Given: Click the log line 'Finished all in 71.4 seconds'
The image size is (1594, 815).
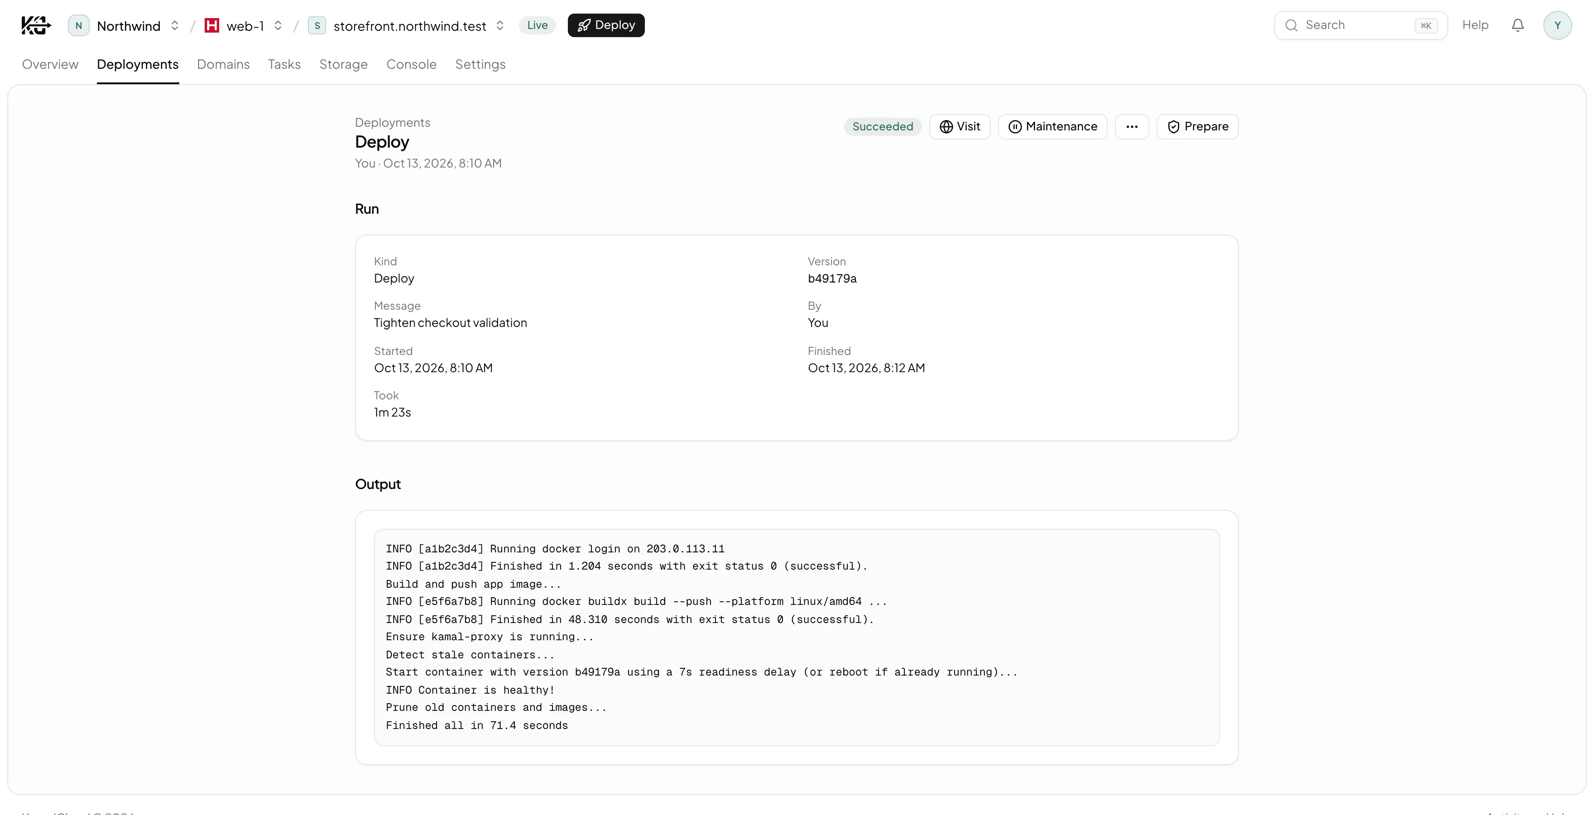Looking at the screenshot, I should click(476, 725).
